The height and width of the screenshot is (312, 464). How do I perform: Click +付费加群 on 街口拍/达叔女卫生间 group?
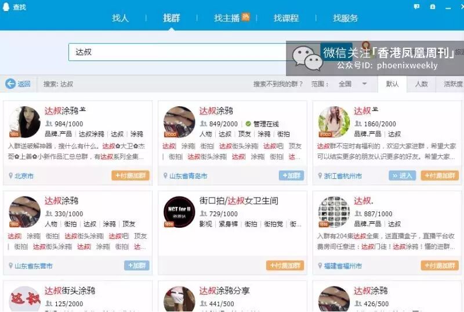[285, 266]
